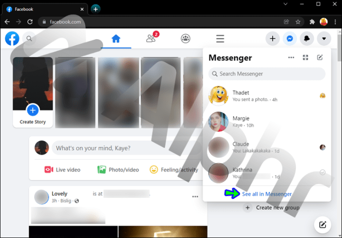Image resolution: width=342 pixels, height=238 pixels.
Task: Click Create Story plus button
Action: pos(33,110)
